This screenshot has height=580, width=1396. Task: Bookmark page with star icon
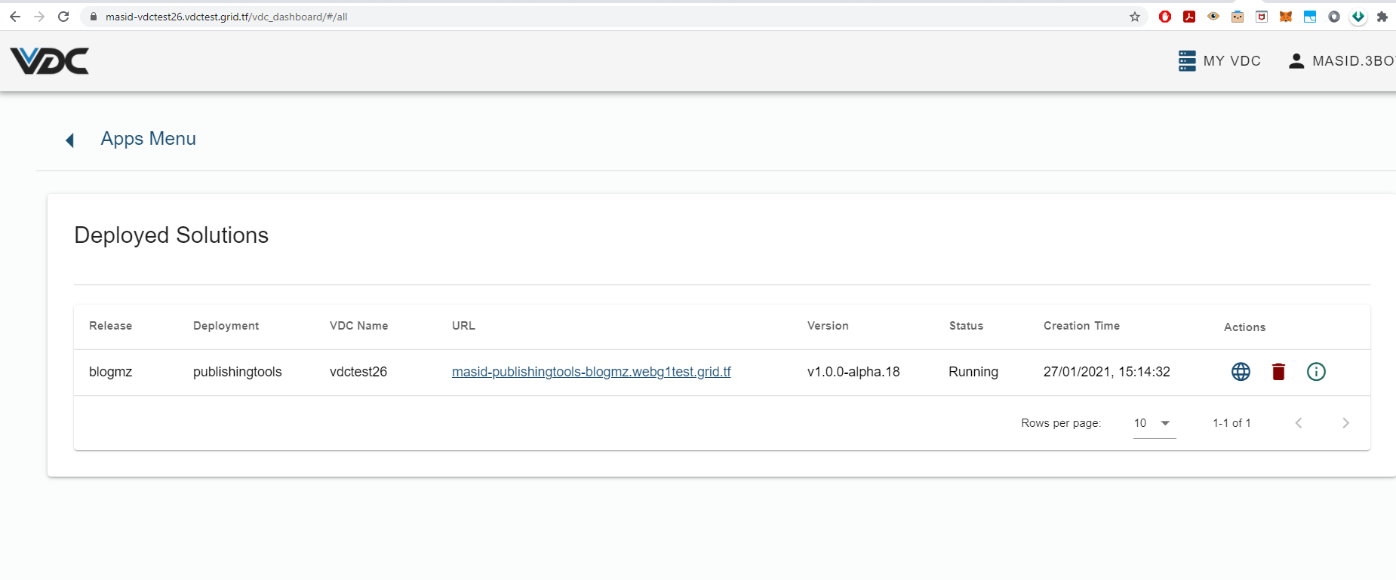click(1135, 17)
